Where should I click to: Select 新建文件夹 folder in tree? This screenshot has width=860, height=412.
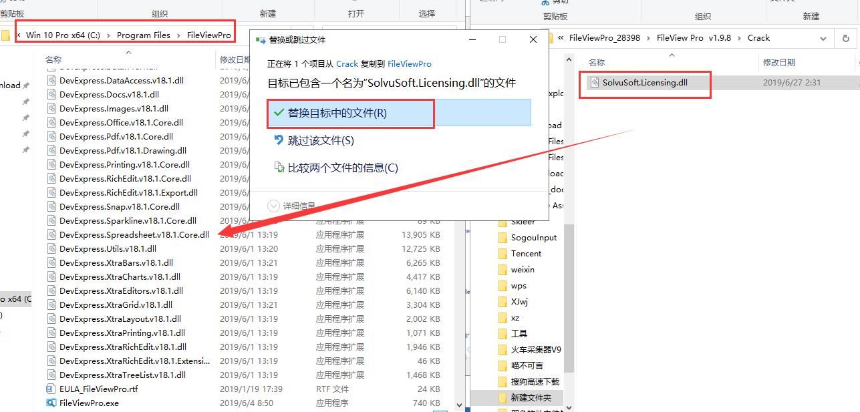click(531, 398)
